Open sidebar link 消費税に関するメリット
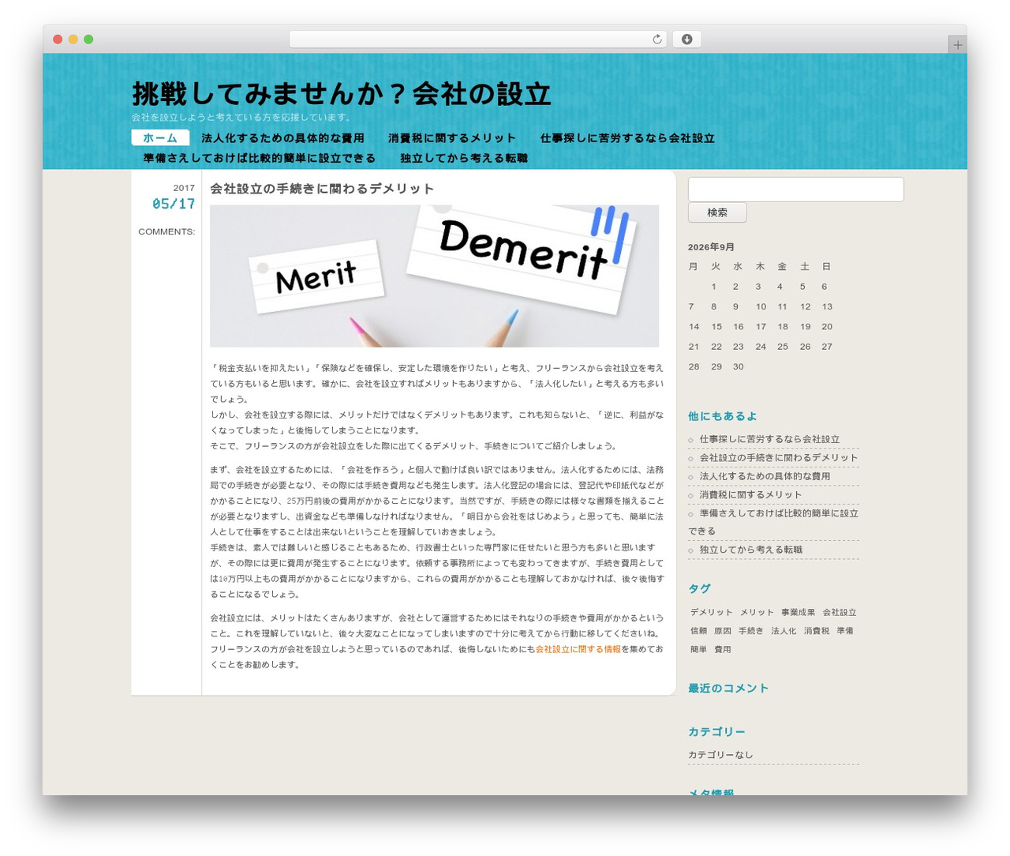Screen dimensions: 1010x856 coord(750,495)
